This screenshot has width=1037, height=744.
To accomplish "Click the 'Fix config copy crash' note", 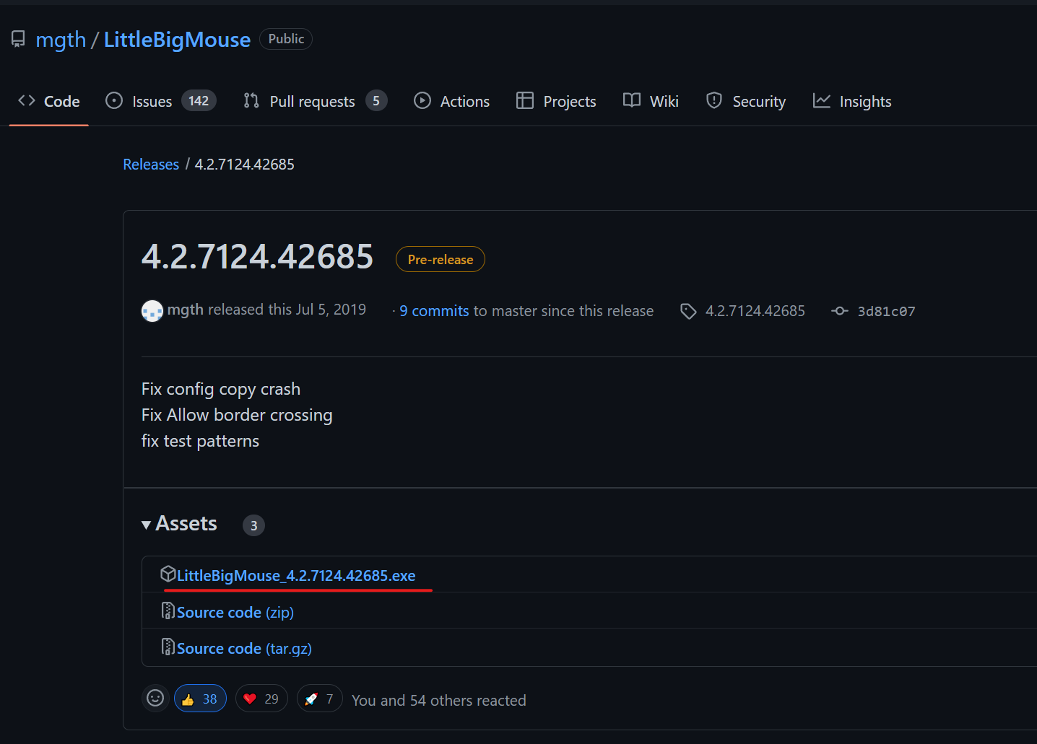I will pos(221,389).
